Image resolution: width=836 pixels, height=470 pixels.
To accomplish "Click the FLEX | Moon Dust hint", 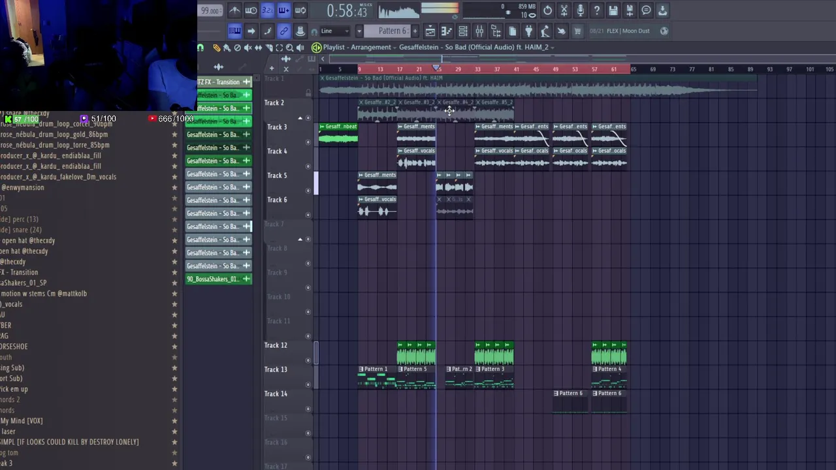I will (x=630, y=31).
